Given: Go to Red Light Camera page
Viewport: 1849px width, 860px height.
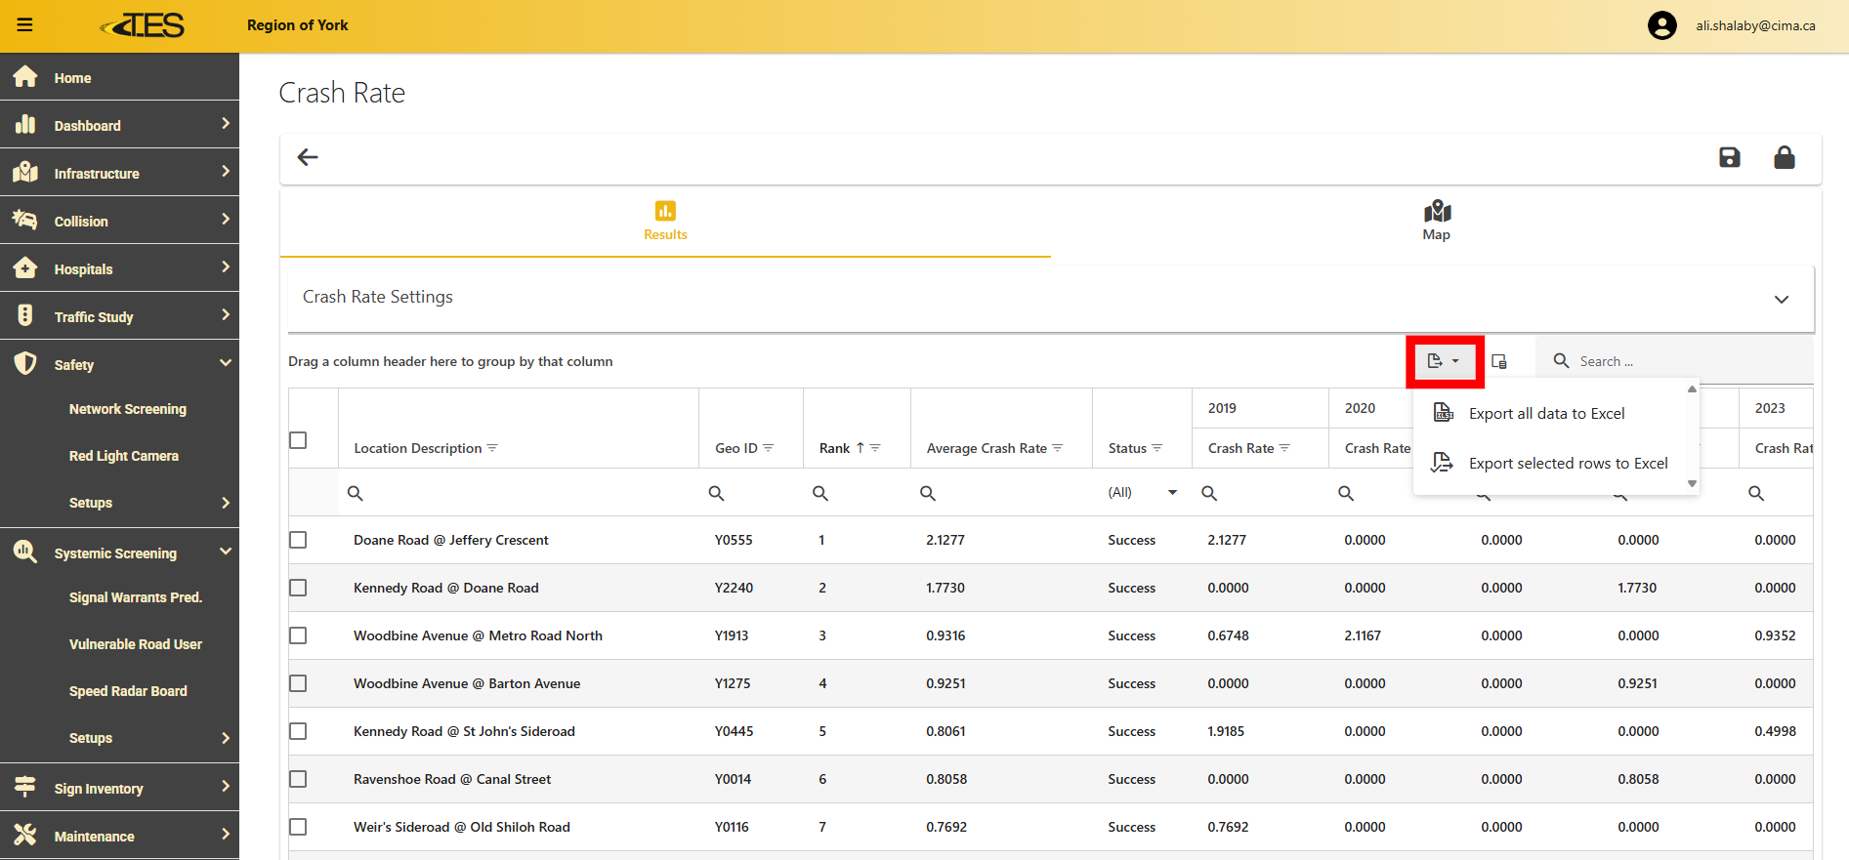Looking at the screenshot, I should (124, 456).
